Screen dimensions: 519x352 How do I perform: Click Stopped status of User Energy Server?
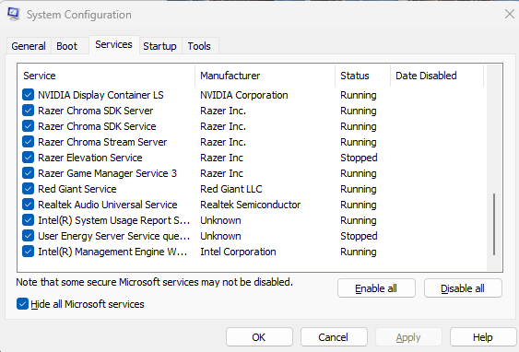coord(359,236)
